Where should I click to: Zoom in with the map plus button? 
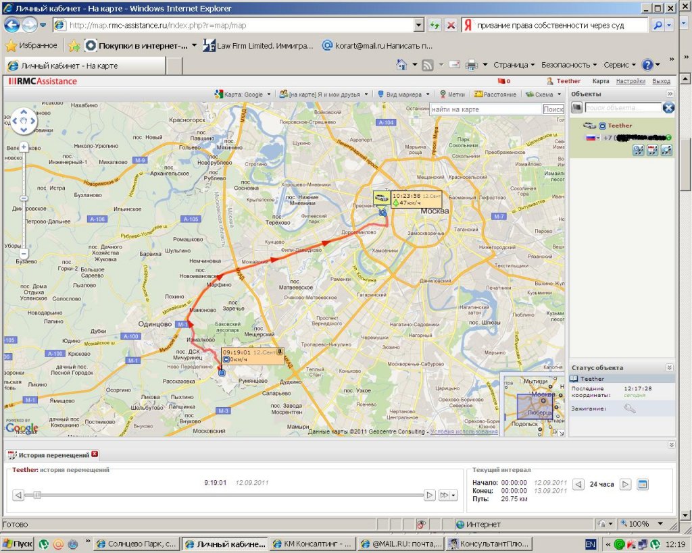coord(24,147)
